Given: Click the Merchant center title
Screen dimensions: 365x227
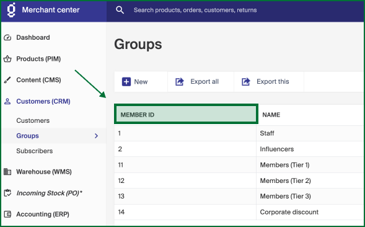Looking at the screenshot, I should (x=51, y=10).
